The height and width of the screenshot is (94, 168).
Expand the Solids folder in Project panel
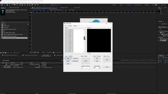point(1,24)
